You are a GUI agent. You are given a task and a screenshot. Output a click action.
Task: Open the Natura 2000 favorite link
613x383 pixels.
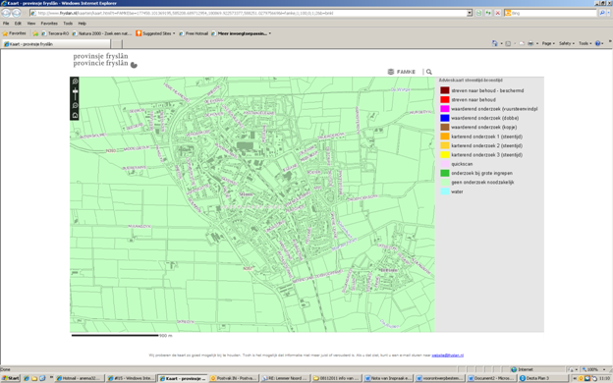(102, 33)
